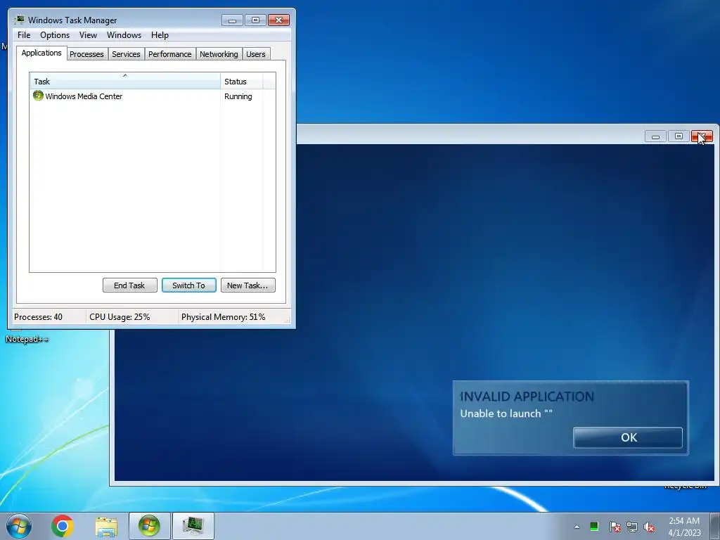Launch Google Chrome from the taskbar
Image resolution: width=720 pixels, height=540 pixels.
[x=63, y=526]
